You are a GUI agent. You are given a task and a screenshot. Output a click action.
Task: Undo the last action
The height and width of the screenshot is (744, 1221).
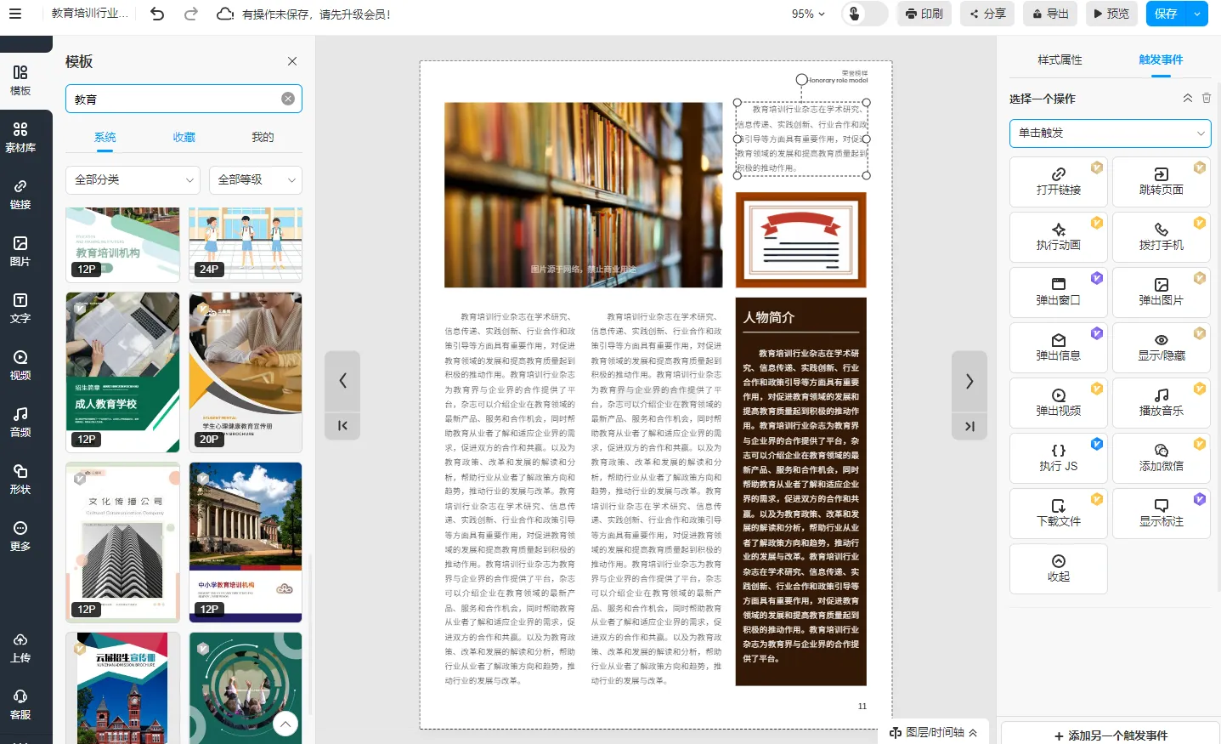click(x=157, y=14)
